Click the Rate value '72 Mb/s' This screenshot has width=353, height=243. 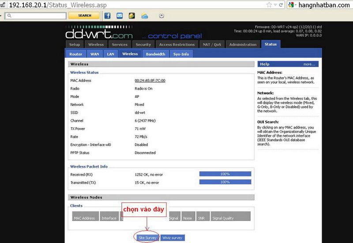[x=141, y=137]
